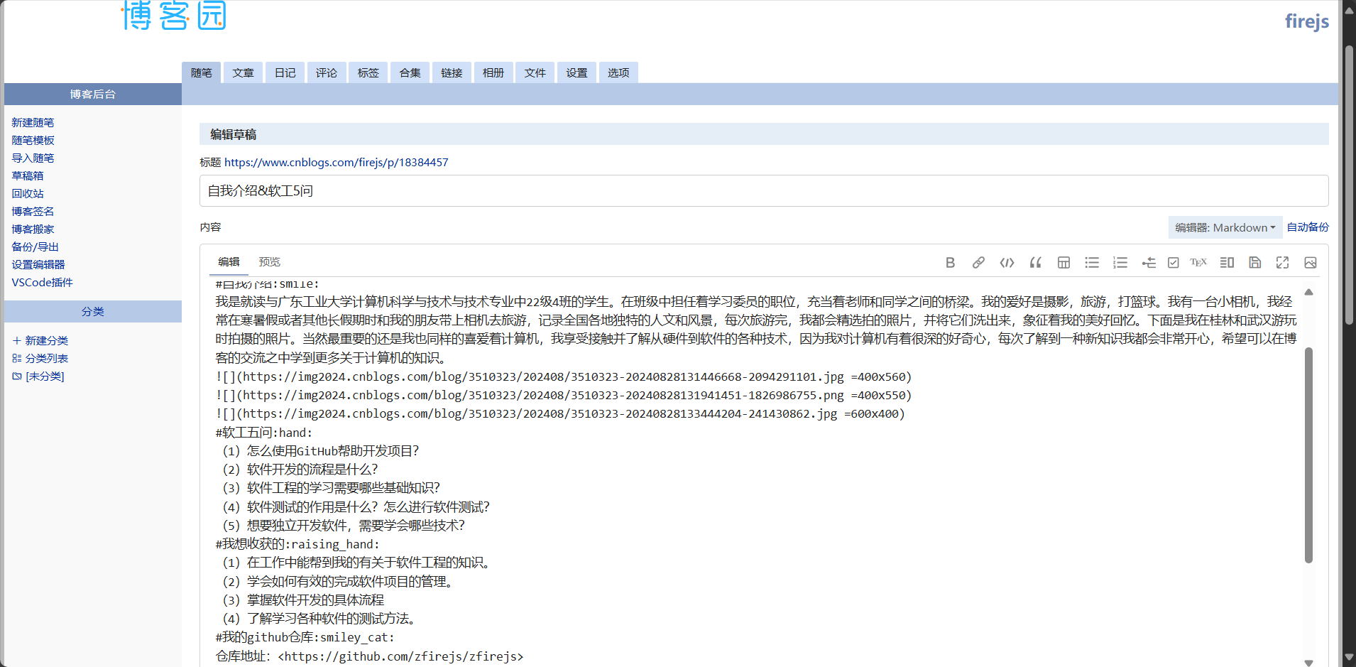Open the 文章 tab
The width and height of the screenshot is (1356, 667).
pyautogui.click(x=244, y=72)
